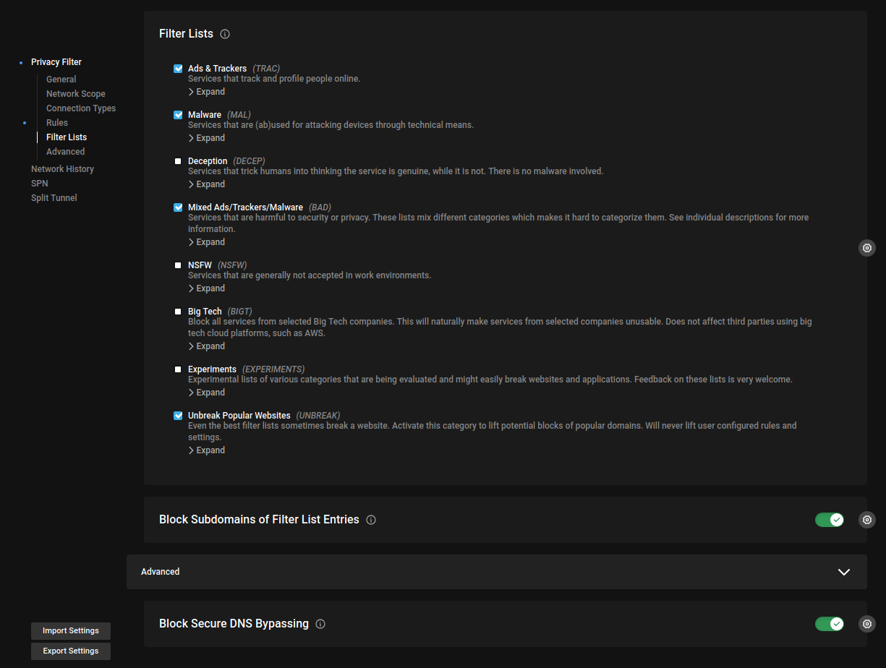Check the NSFW filter list checkbox
Screen dimensions: 886x668
pyautogui.click(x=178, y=265)
